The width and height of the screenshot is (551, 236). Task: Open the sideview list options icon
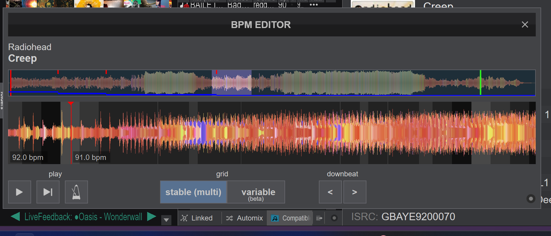pyautogui.click(x=319, y=218)
